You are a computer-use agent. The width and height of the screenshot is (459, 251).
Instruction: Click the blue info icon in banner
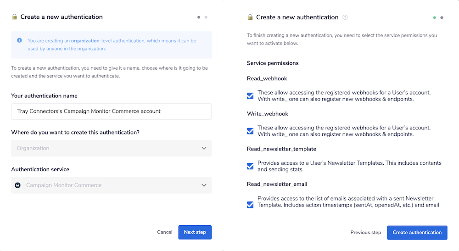19,40
